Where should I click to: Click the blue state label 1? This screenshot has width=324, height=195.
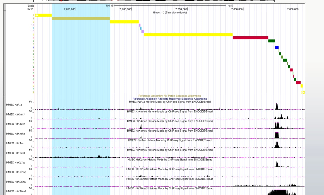pos(33,48)
